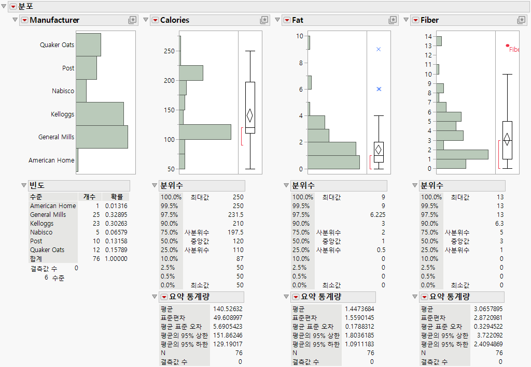Open the Calories red triangle menu
Image resolution: width=531 pixels, height=367 pixels.
(155, 20)
